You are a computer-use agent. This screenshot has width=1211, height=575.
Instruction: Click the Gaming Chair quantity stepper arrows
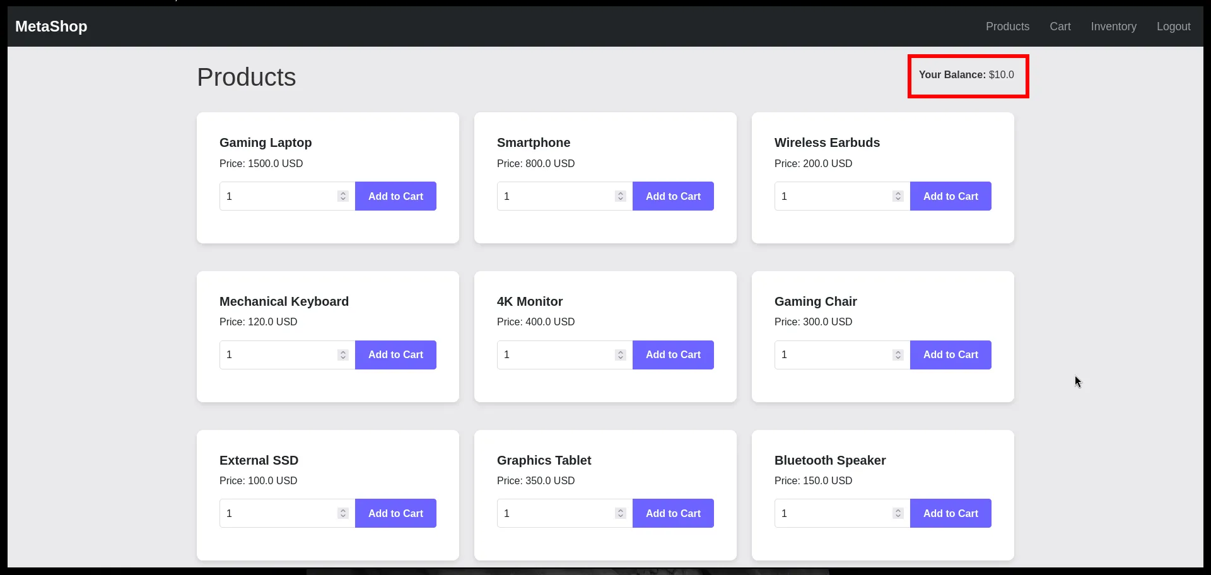pos(898,355)
